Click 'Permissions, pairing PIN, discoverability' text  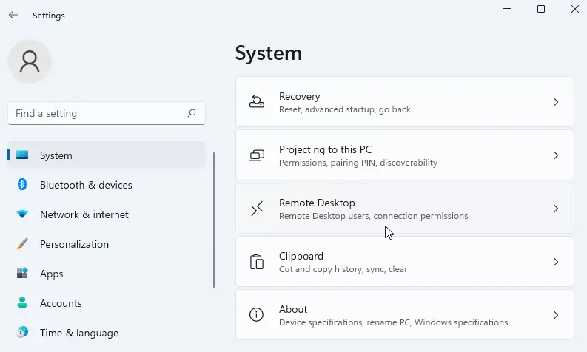[358, 163]
